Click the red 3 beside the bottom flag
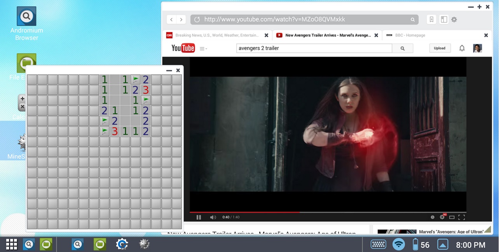This screenshot has width=499, height=252. (115, 131)
